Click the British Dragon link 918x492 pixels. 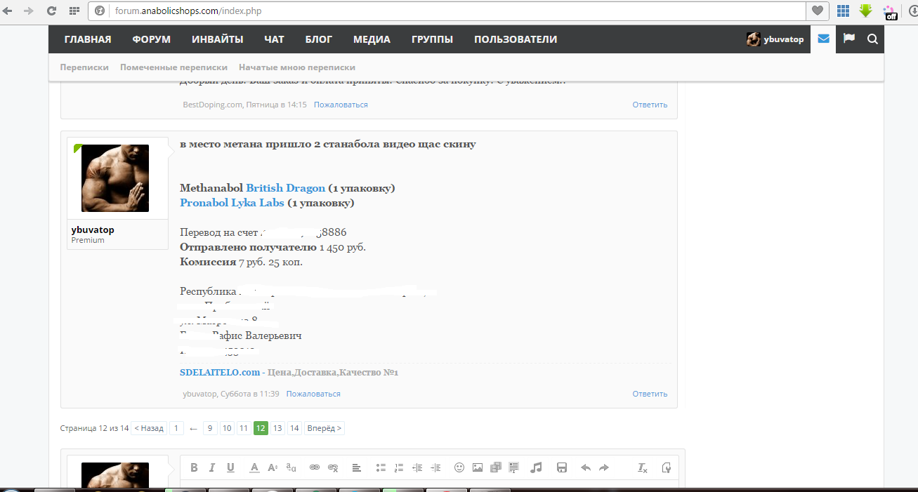point(285,188)
